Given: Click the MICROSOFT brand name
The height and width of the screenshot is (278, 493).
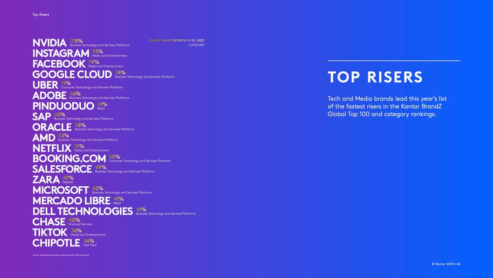Looking at the screenshot, I should pos(61,190).
